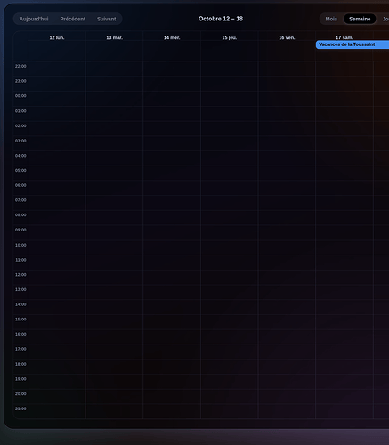Open the 14 mer. day header

(x=172, y=37)
